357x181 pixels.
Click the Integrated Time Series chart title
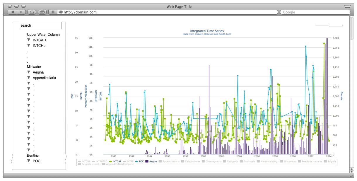click(x=207, y=31)
